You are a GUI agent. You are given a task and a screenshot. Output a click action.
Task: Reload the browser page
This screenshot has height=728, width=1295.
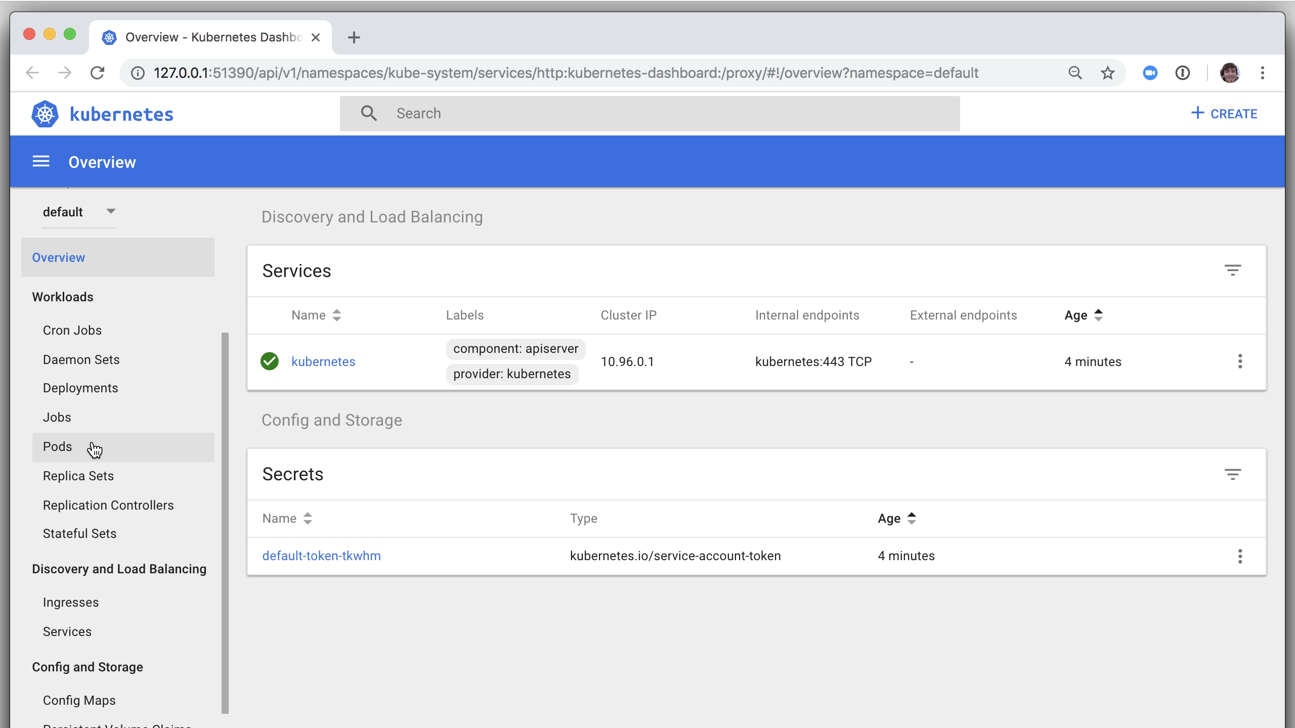pos(97,73)
